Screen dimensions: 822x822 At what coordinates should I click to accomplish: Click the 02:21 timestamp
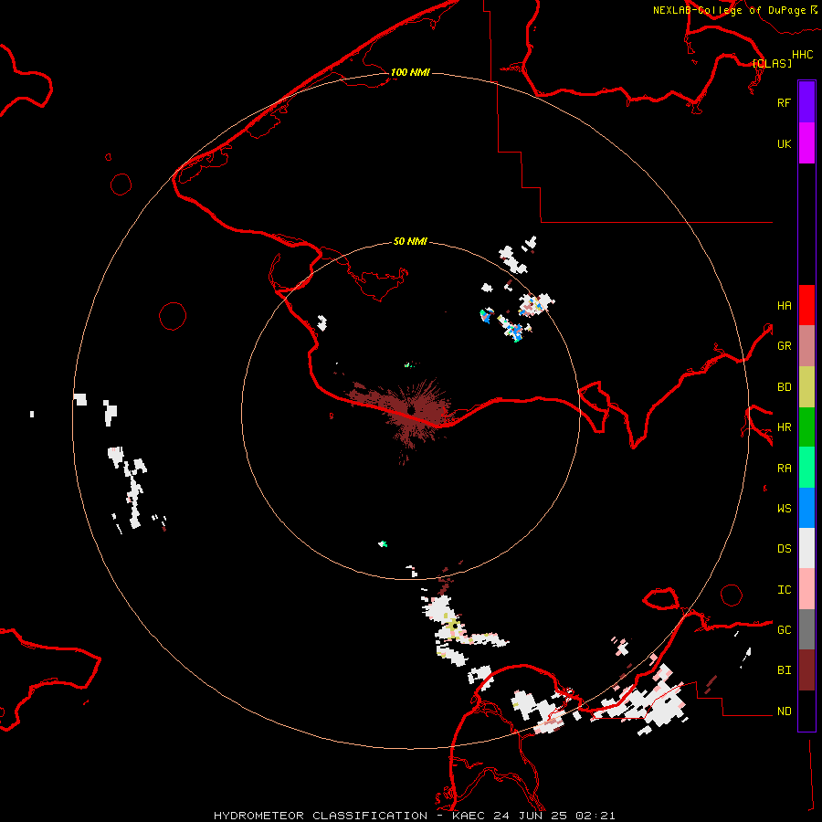(595, 816)
